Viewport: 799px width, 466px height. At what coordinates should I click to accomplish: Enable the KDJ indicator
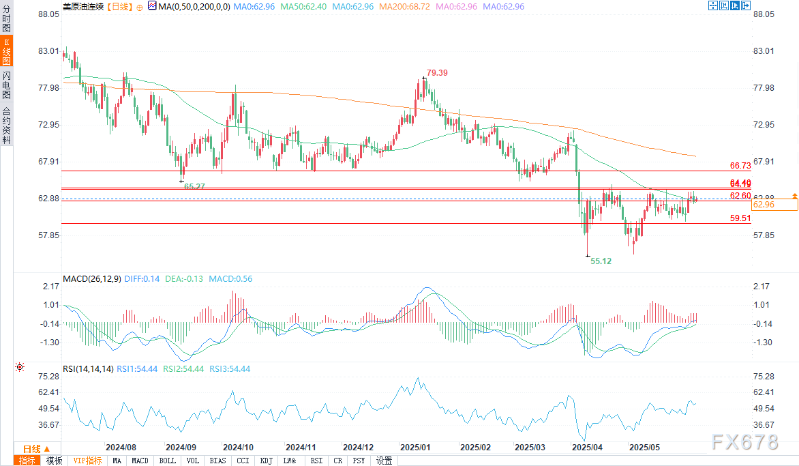[267, 461]
